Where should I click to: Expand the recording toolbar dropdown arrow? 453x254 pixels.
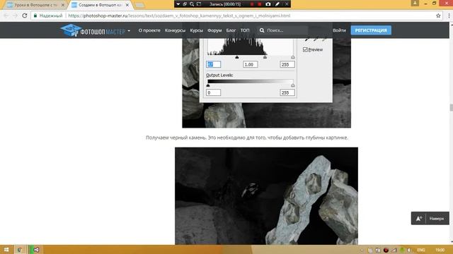178,4
